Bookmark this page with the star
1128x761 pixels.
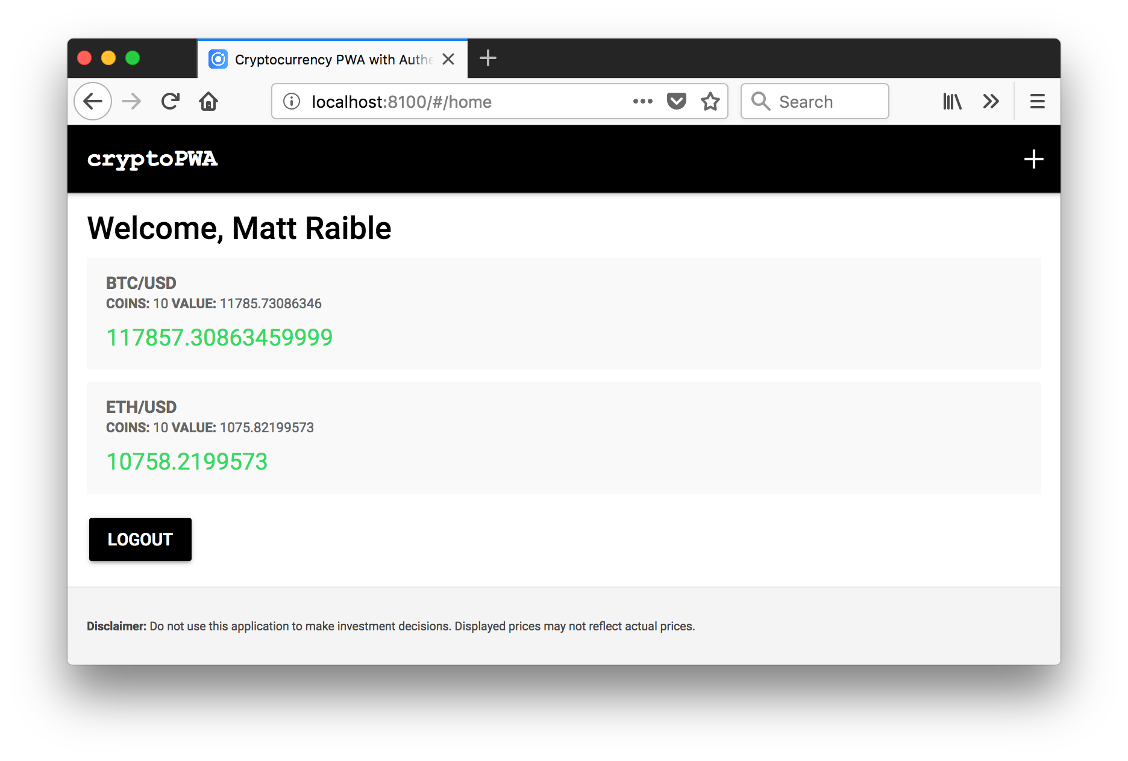click(710, 102)
